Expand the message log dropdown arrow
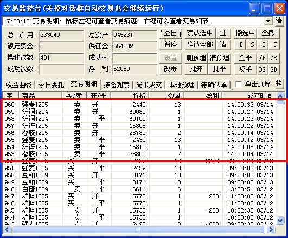The image size is (288, 238). pyautogui.click(x=268, y=21)
